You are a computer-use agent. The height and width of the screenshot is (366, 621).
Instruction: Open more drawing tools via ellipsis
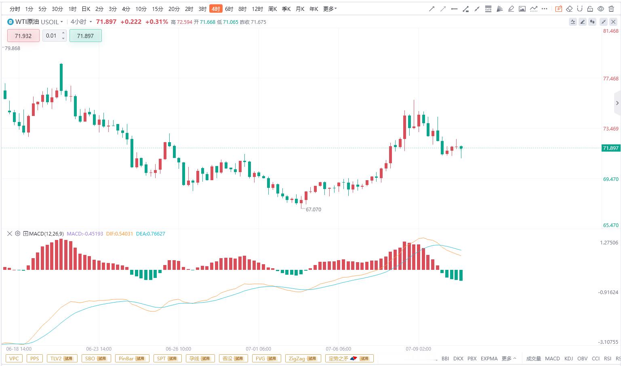tap(545, 9)
